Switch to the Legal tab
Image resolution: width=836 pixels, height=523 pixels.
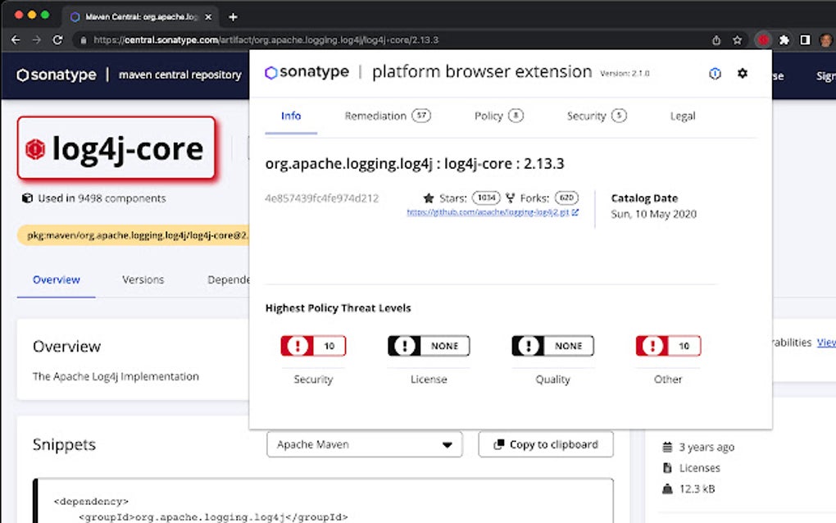coord(682,116)
